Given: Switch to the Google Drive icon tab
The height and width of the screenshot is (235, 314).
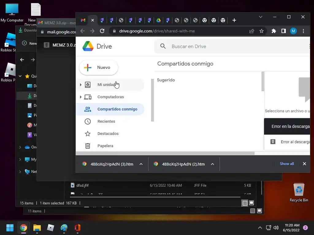Looking at the screenshot, I should pos(159,20).
